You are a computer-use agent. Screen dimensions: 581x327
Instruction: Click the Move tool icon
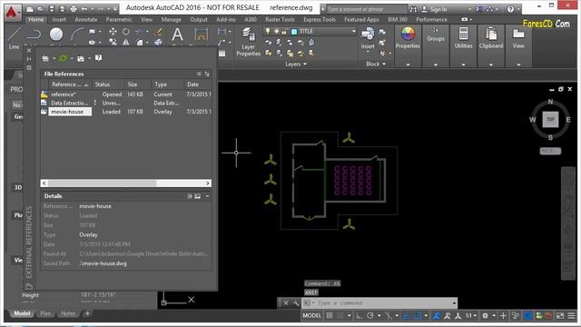[x=113, y=32]
